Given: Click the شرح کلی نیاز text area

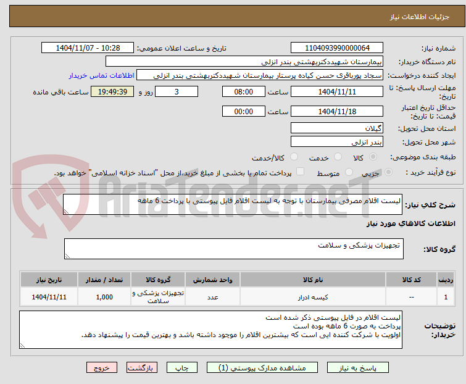Looking at the screenshot, I should [x=233, y=204].
